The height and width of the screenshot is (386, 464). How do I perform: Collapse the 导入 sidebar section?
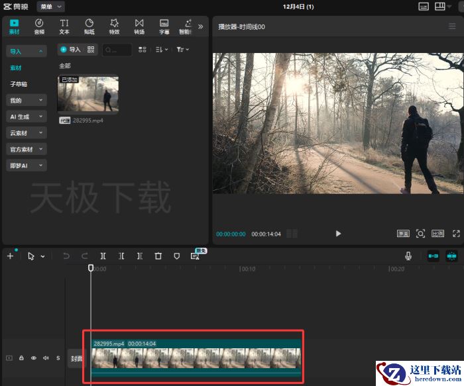click(26, 52)
